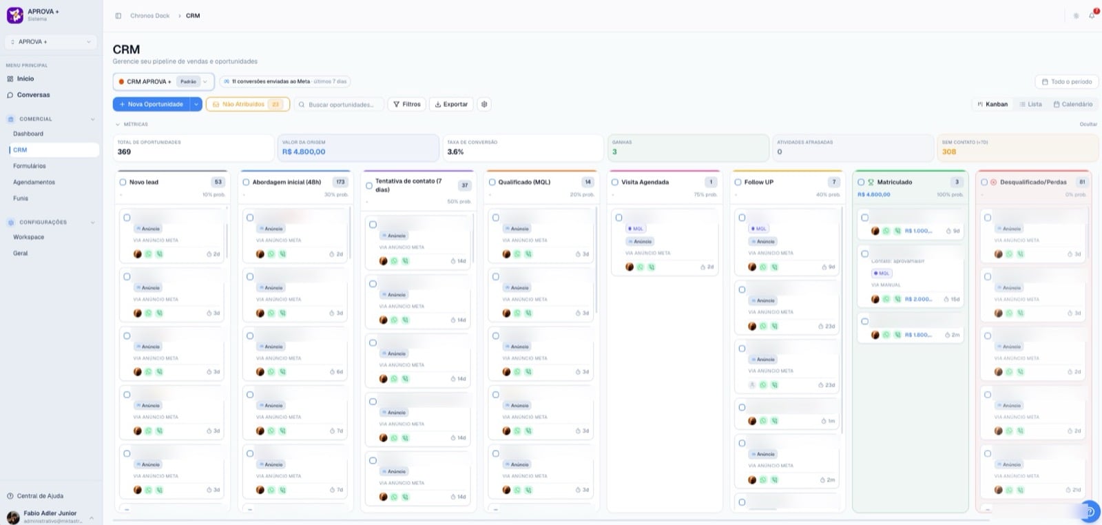Click the Meta icon in conversions badge
Screen dimensions: 1102x525
point(227,81)
